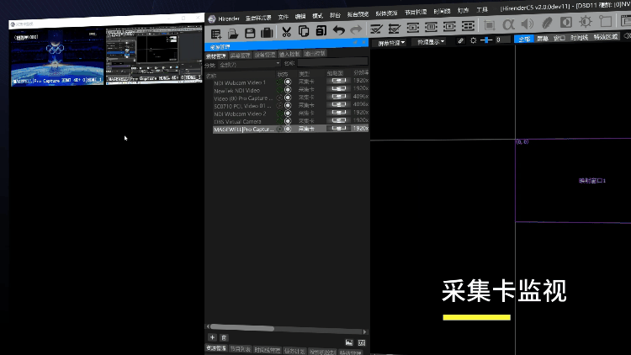631x355 pixels.
Task: Switch to 节目列表 bottom tab
Action: point(241,349)
